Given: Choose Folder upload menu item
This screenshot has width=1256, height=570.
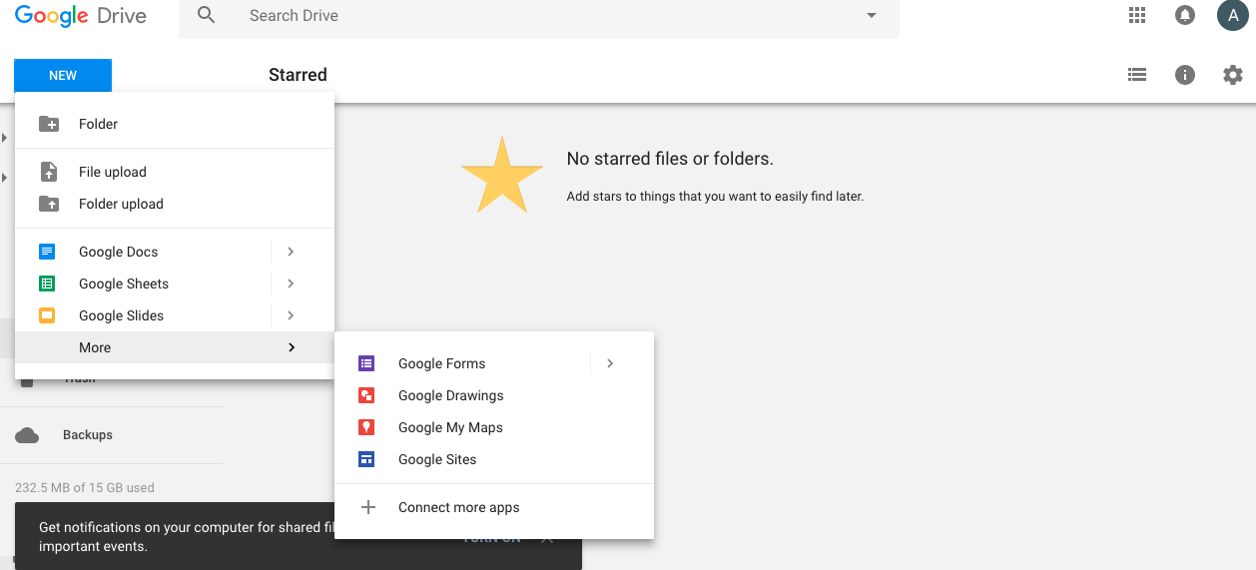Looking at the screenshot, I should pos(121,204).
